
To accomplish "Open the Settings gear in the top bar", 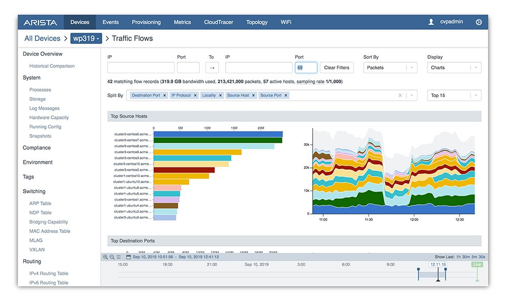I will click(x=479, y=22).
